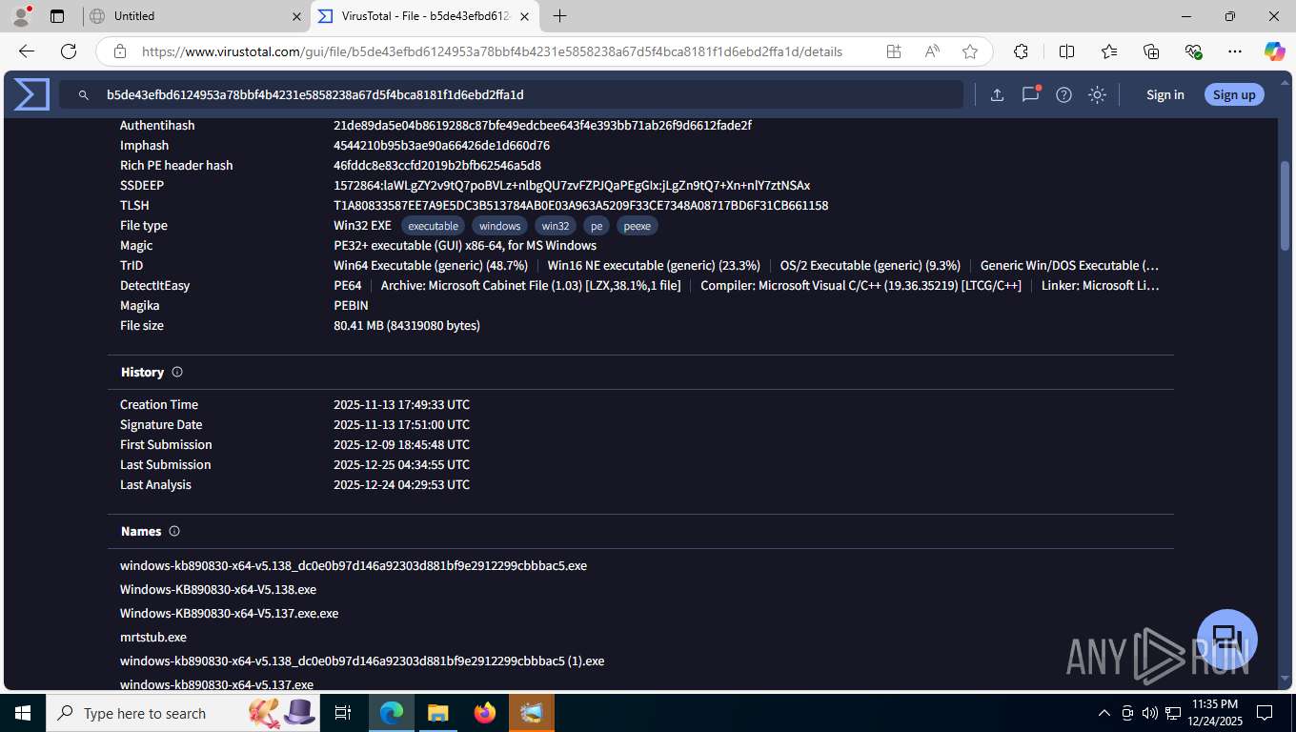Close the VirusTotal tab
This screenshot has width=1296, height=732.
pos(524,16)
